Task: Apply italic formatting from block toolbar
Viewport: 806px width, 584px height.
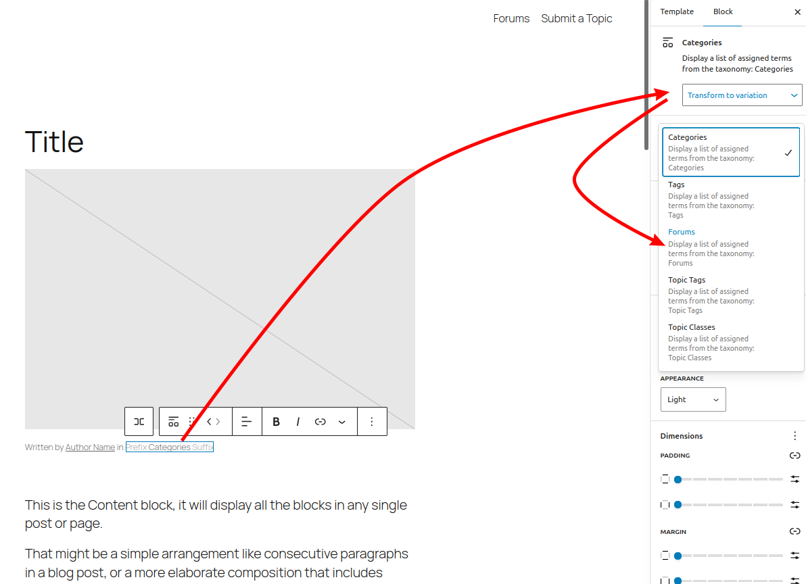Action: click(x=298, y=422)
